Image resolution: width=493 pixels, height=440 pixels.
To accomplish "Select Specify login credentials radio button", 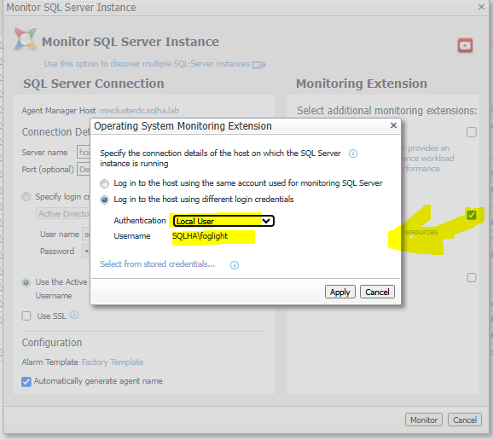I will [26, 197].
